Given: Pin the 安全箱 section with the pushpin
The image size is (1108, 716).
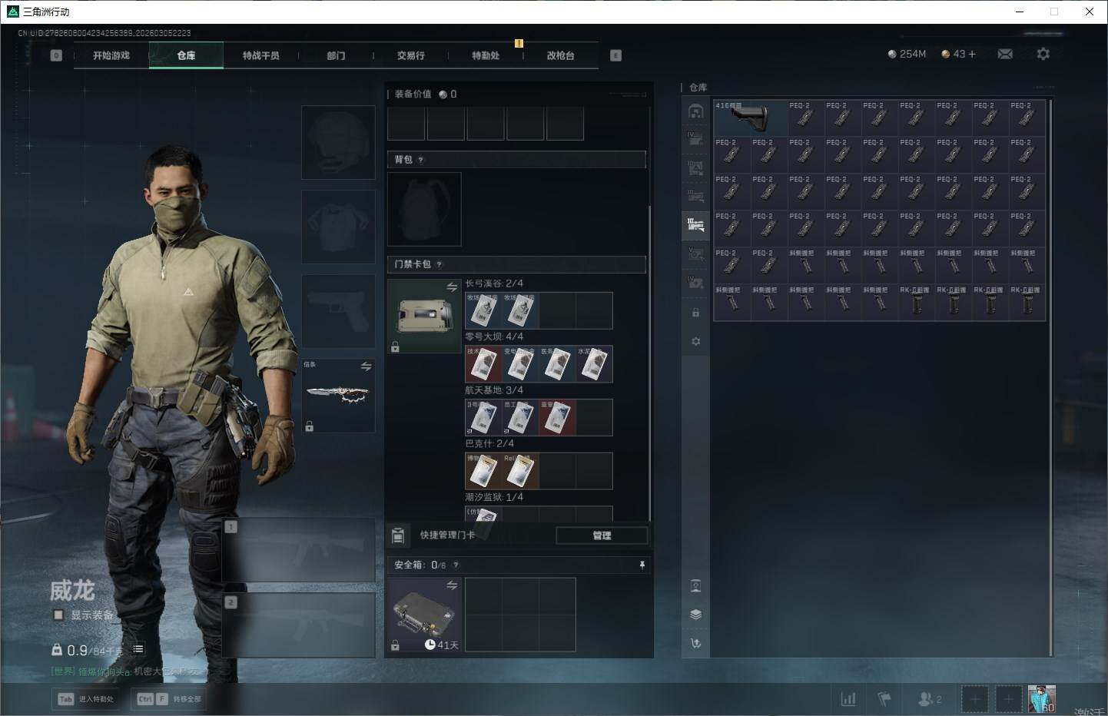Looking at the screenshot, I should (x=642, y=565).
